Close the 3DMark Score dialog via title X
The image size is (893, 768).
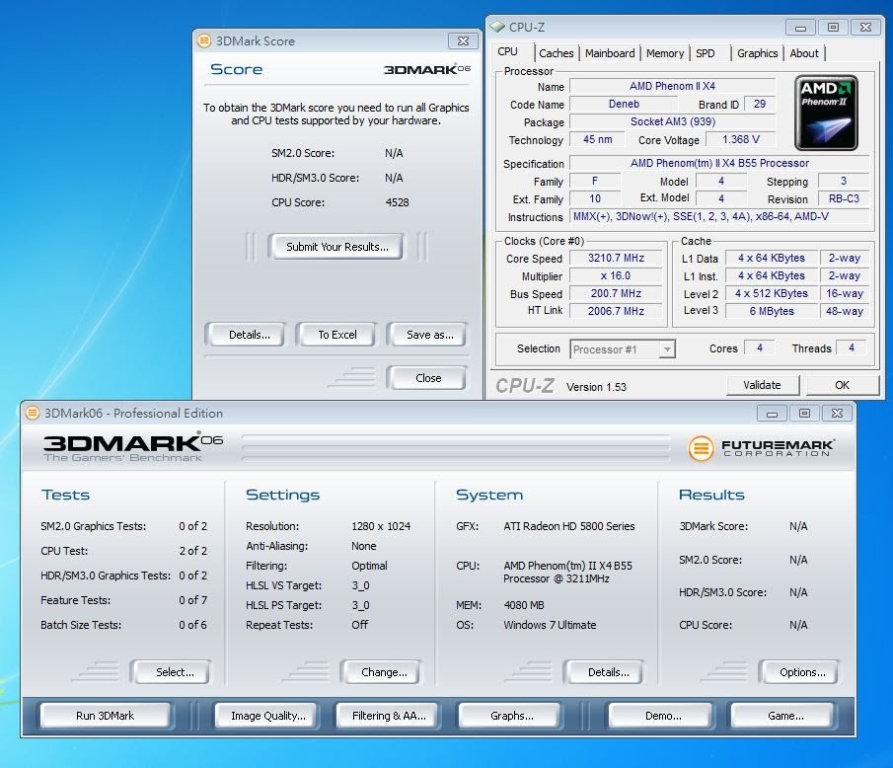[x=463, y=41]
